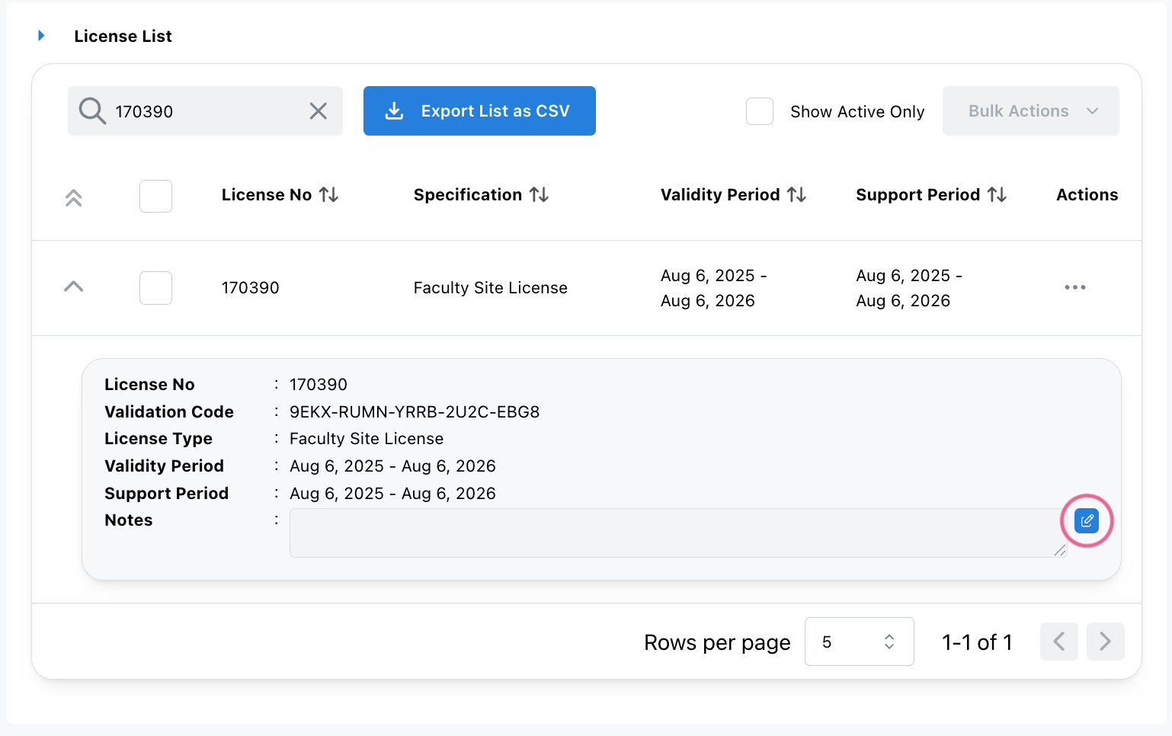Click the edit notes pencil icon
The height and width of the screenshot is (736, 1172).
(x=1087, y=520)
